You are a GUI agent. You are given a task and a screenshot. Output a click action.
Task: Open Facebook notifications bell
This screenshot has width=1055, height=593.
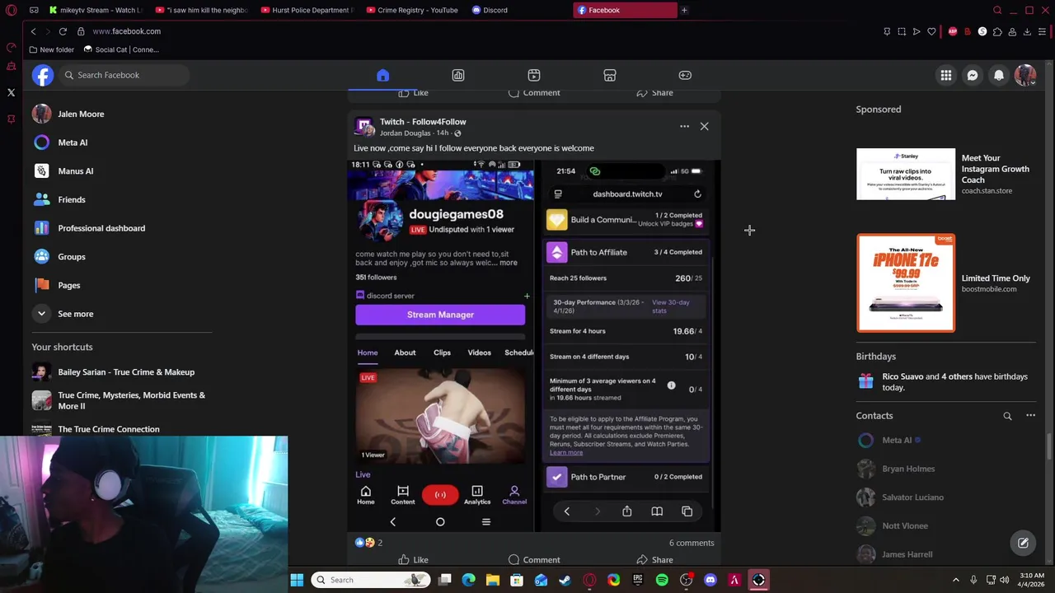tap(999, 75)
